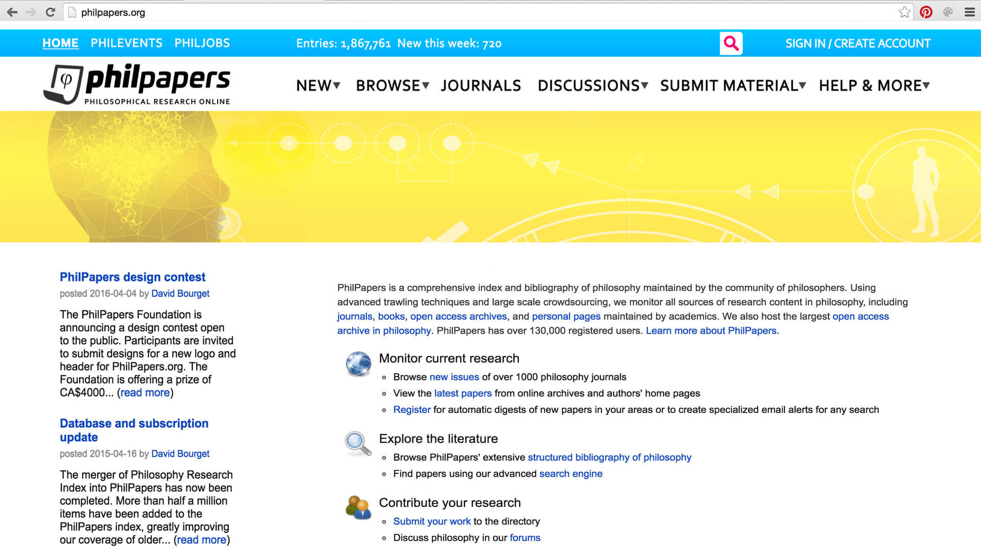Click the Pinterest icon in the browser toolbar
981x552 pixels.
tap(926, 12)
